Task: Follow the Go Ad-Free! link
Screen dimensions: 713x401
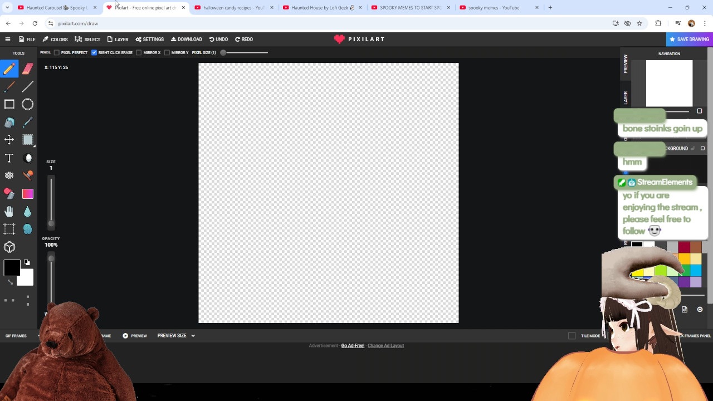Action: (x=353, y=346)
